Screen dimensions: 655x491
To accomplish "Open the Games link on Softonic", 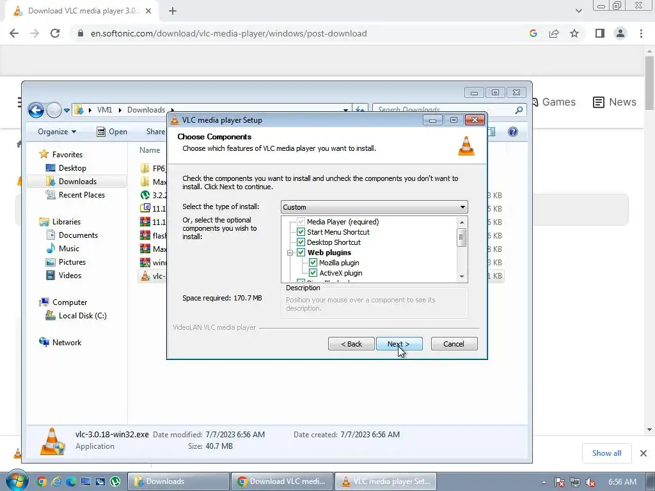I will click(555, 102).
